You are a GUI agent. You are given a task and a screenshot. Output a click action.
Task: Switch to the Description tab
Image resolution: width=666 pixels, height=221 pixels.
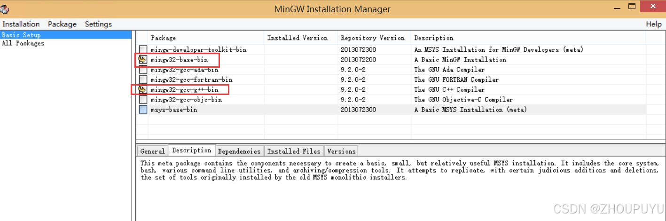tap(192, 150)
